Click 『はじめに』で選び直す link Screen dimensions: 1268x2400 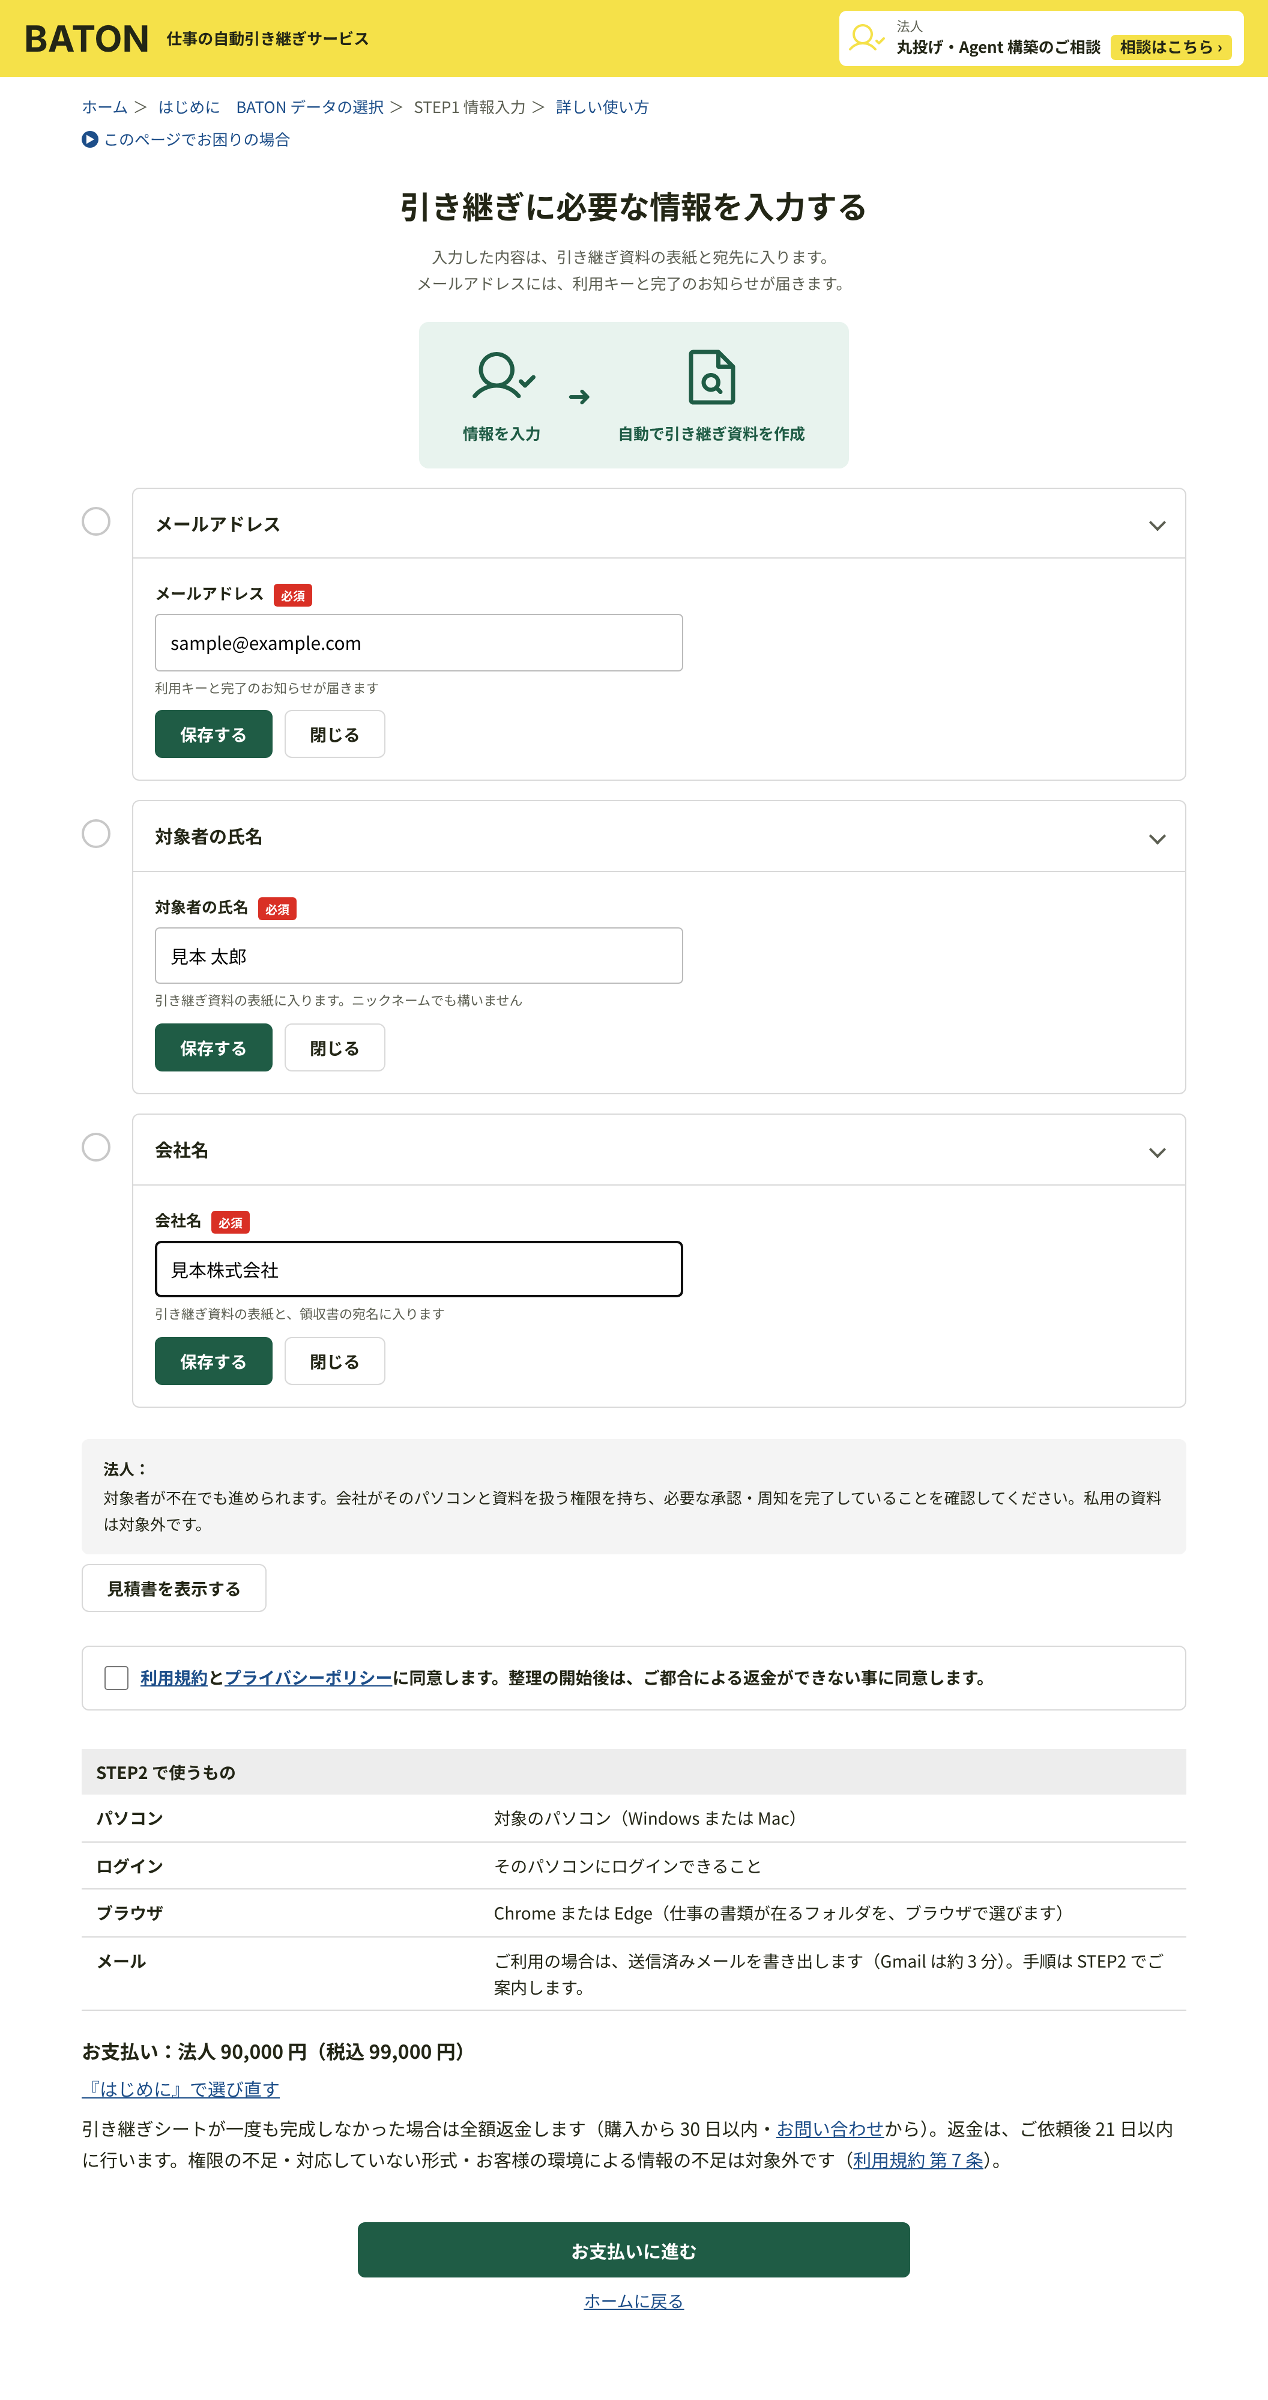pyautogui.click(x=181, y=2089)
